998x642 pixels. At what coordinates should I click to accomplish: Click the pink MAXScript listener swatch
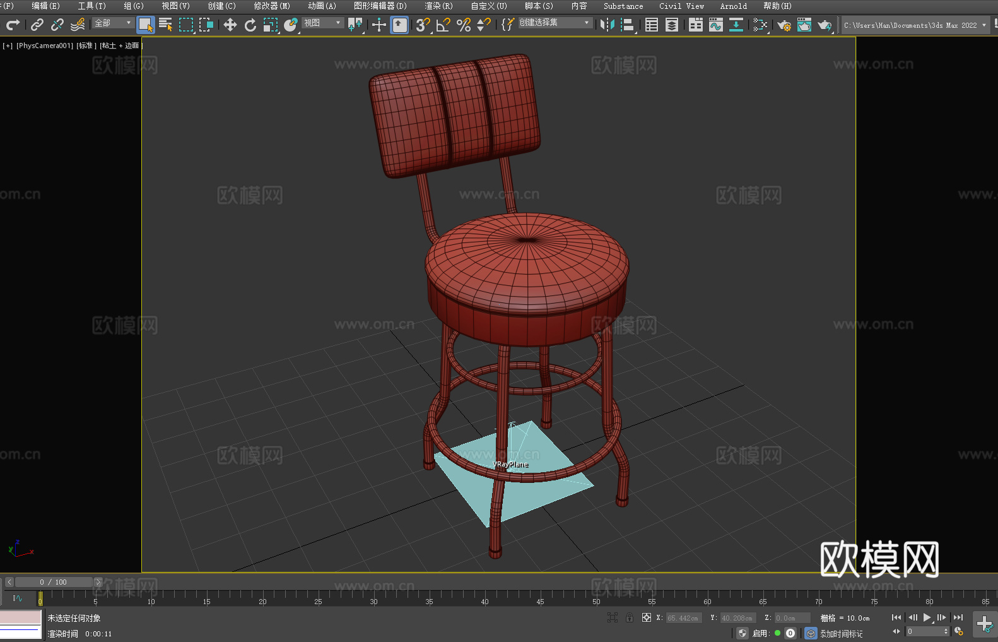[21, 617]
